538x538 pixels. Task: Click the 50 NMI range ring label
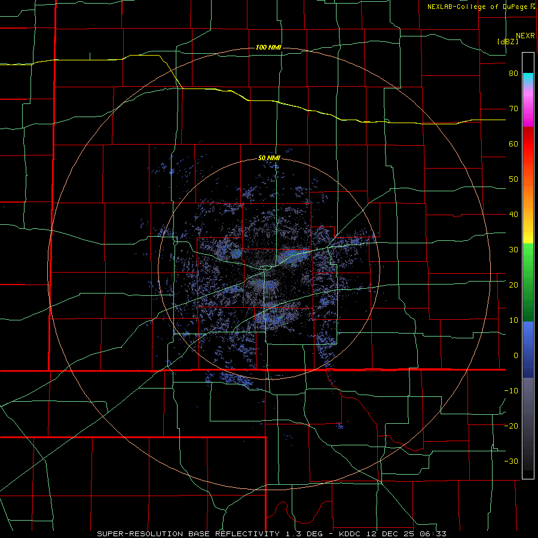(x=269, y=158)
